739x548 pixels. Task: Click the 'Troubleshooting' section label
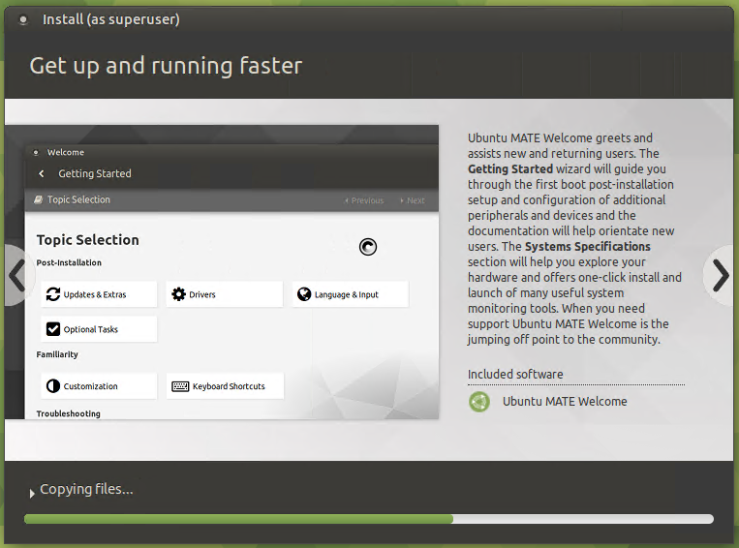pyautogui.click(x=69, y=413)
